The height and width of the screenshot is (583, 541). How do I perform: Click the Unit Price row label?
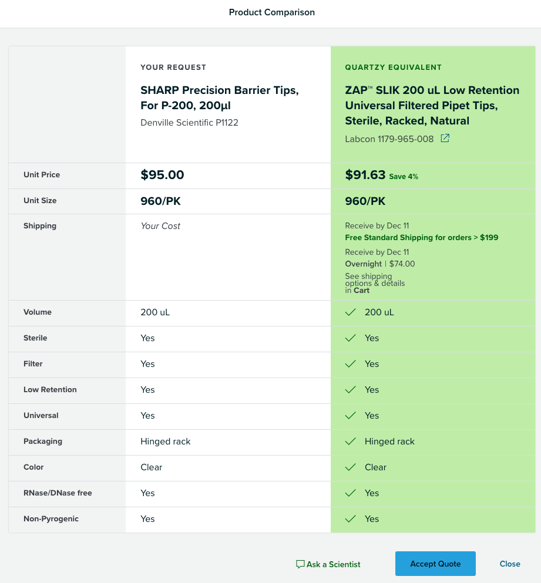(x=42, y=175)
